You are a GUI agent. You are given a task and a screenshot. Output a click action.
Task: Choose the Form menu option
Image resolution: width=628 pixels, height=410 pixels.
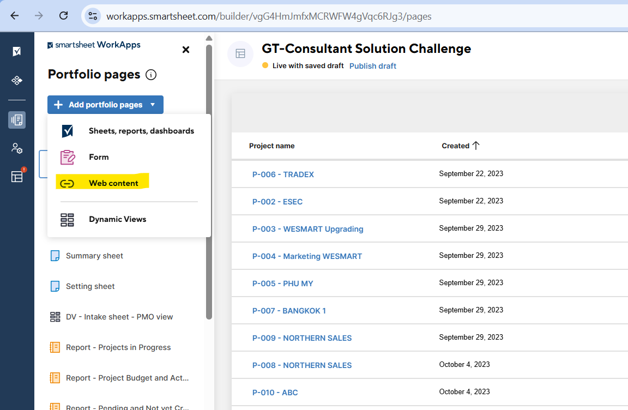[x=129, y=157]
